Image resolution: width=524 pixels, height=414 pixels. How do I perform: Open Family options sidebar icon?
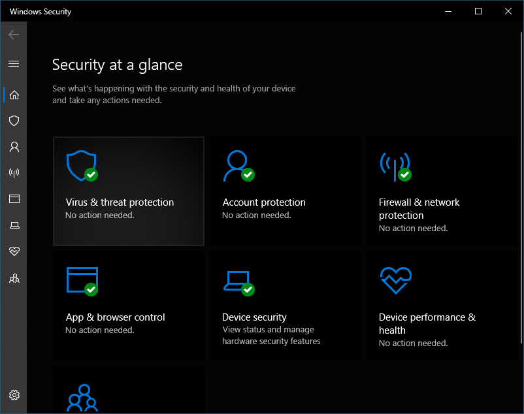point(14,278)
